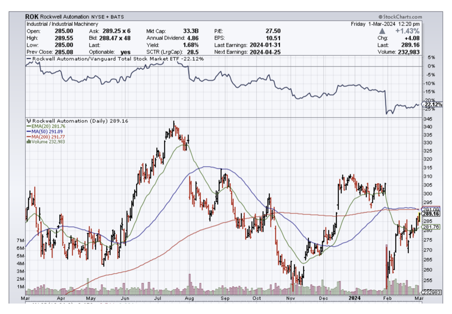The image size is (452, 314).
Task: Click the red MA(200) line marker in legend
Action: coord(29,136)
